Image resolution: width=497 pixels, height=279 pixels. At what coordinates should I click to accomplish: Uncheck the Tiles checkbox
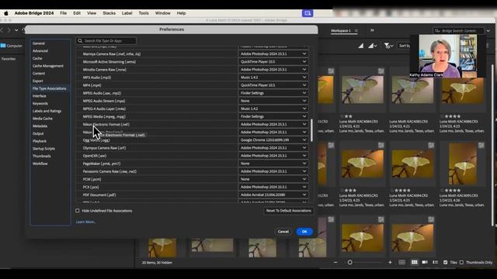[x=445, y=262]
